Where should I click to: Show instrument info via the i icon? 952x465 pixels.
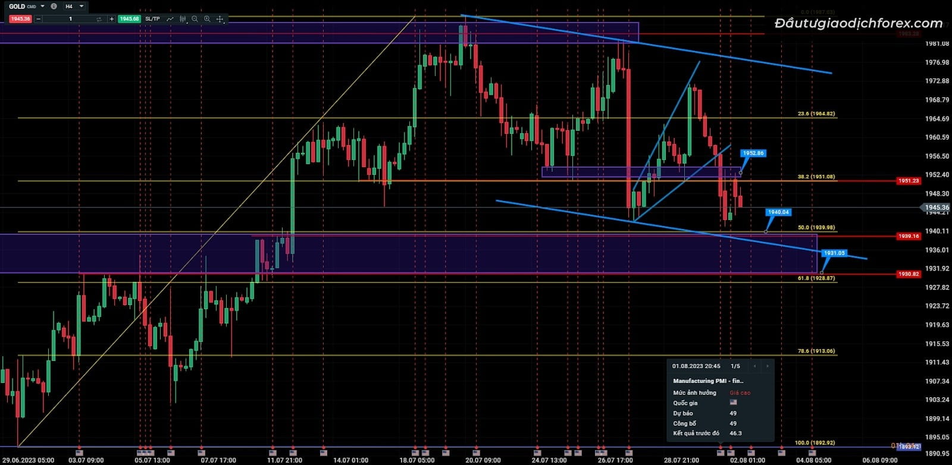(54, 7)
